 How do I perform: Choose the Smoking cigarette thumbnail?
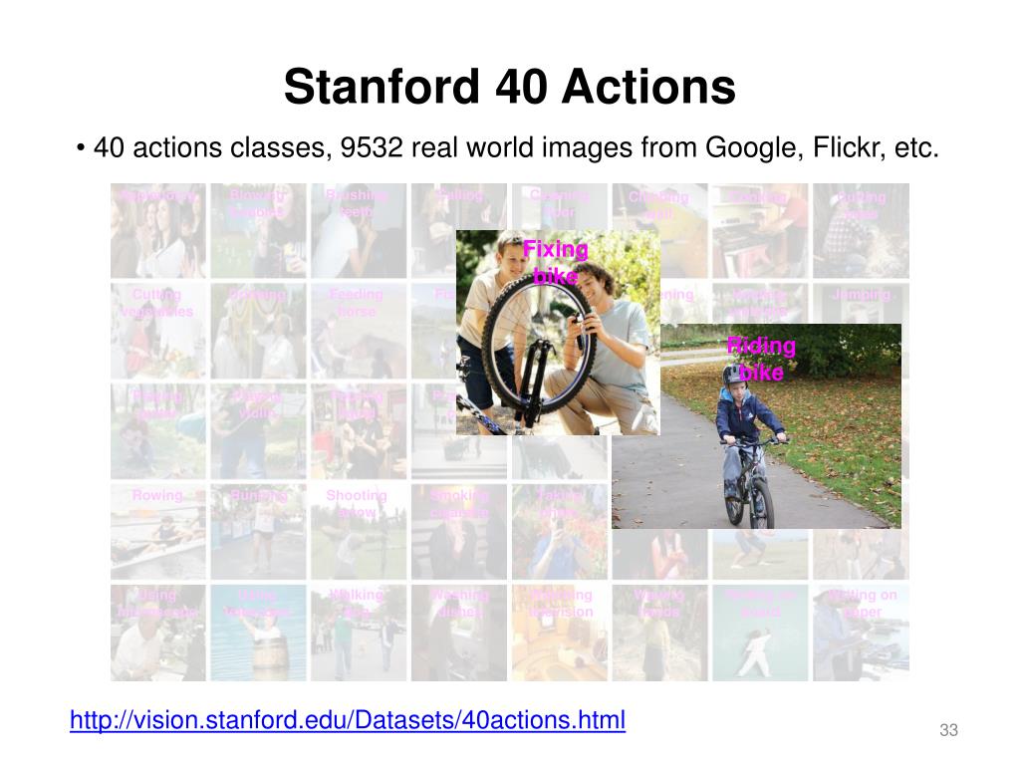click(459, 532)
